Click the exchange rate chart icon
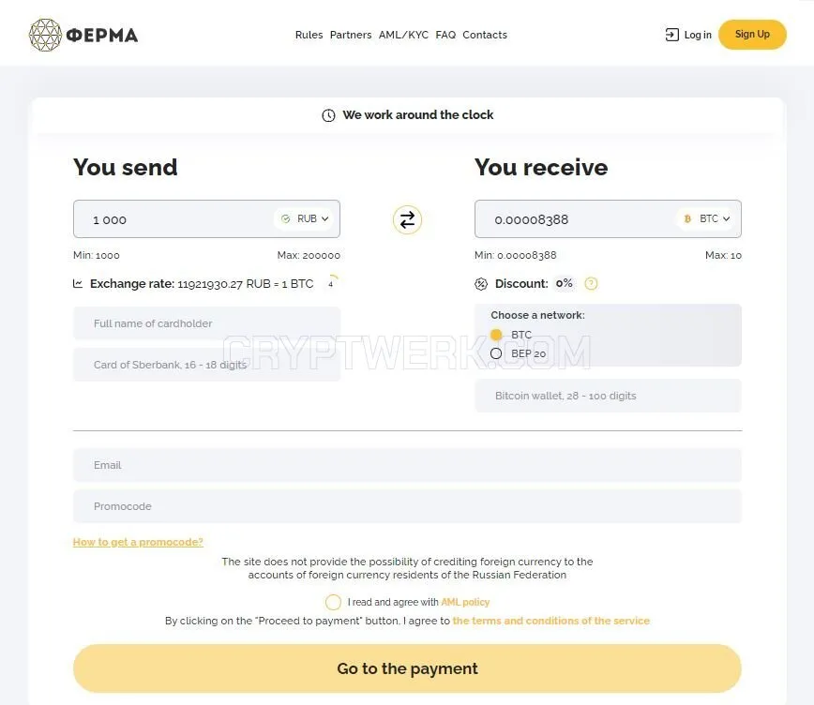 click(x=78, y=283)
